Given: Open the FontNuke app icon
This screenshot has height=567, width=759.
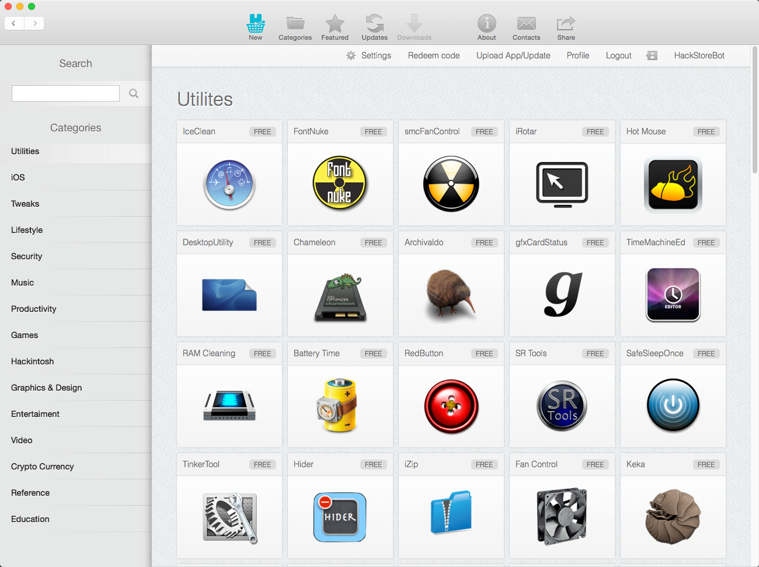Looking at the screenshot, I should [x=340, y=183].
